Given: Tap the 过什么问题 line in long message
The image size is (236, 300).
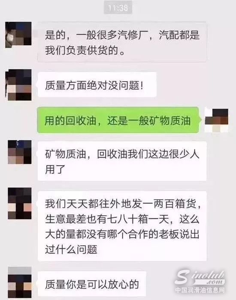Looking at the screenshot, I should pos(71,250).
